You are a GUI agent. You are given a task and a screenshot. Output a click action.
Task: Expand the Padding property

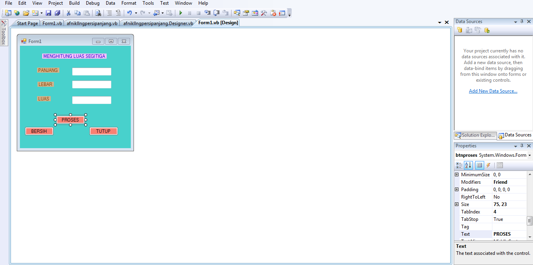[457, 189]
